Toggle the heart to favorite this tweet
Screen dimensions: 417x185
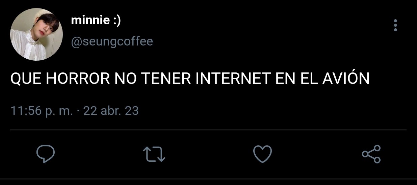(262, 154)
